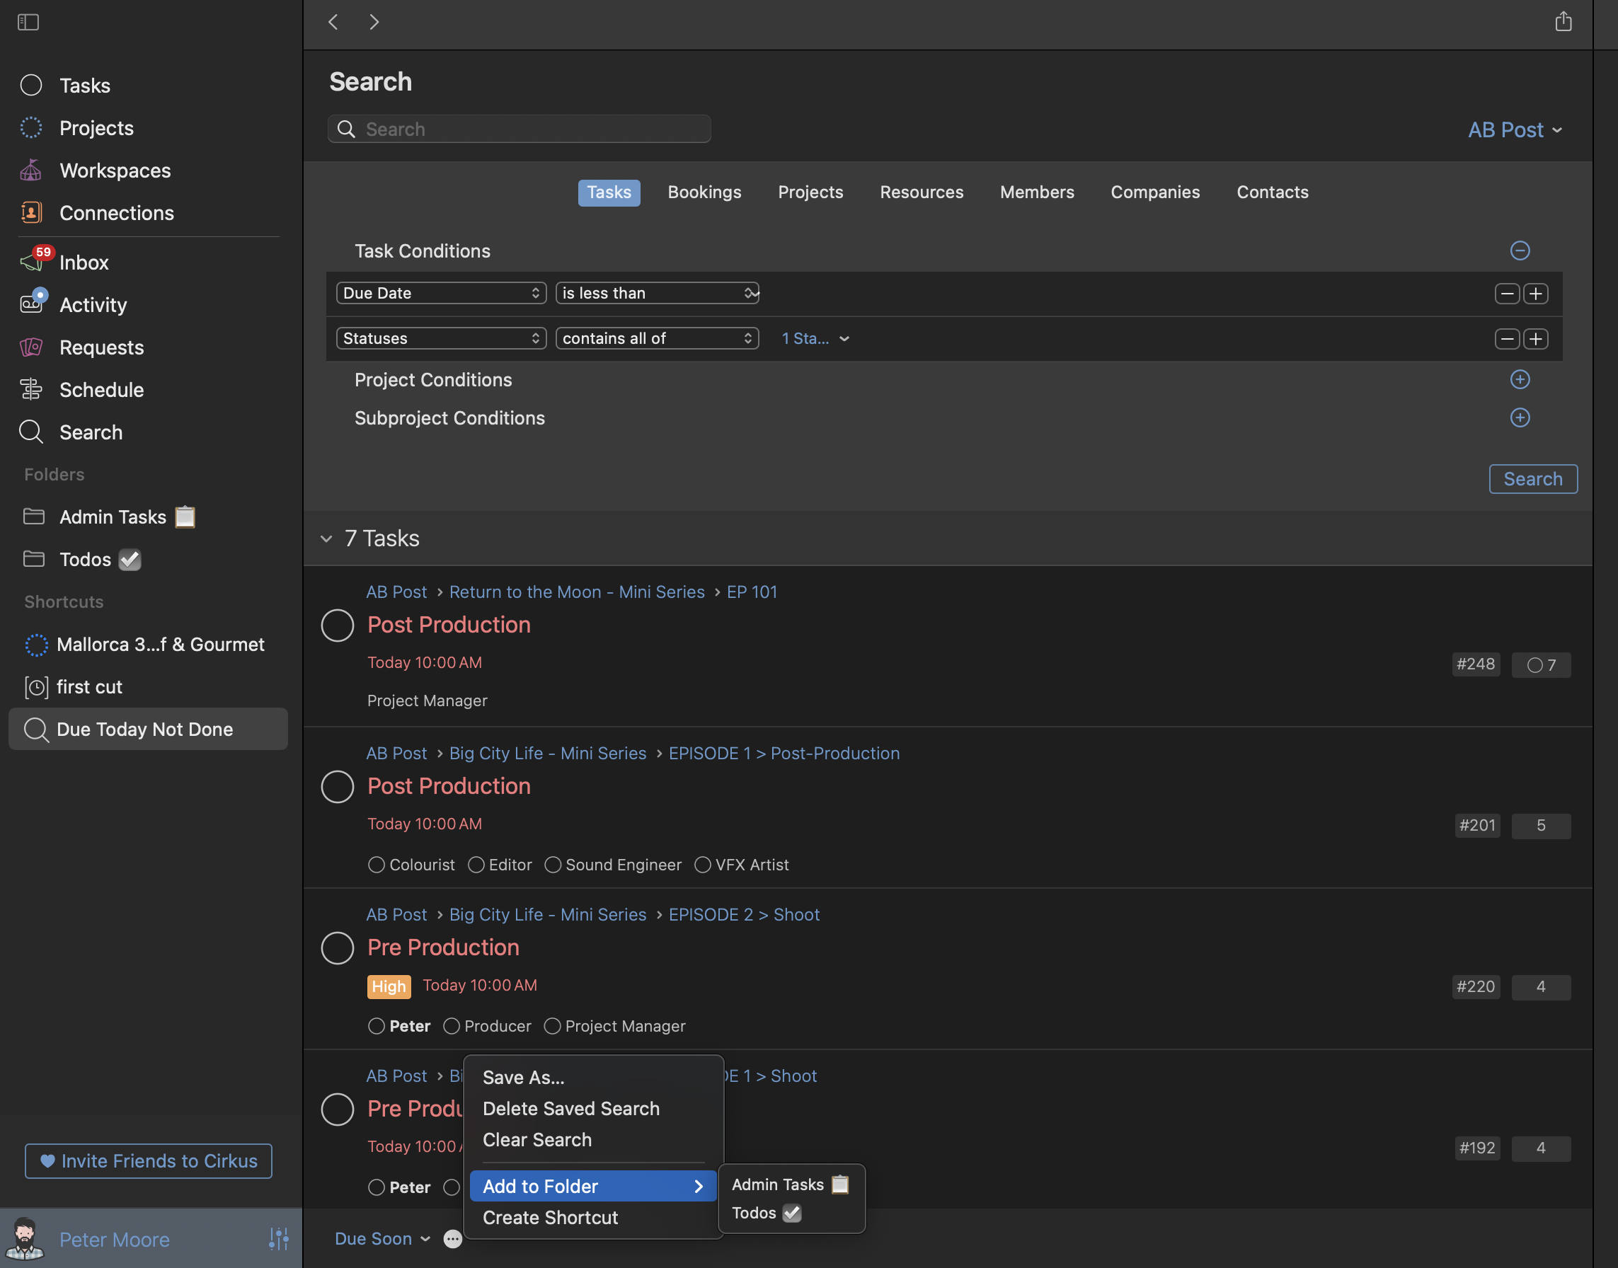1618x1268 pixels.
Task: Toggle the sidebar panel icon
Action: coord(28,22)
